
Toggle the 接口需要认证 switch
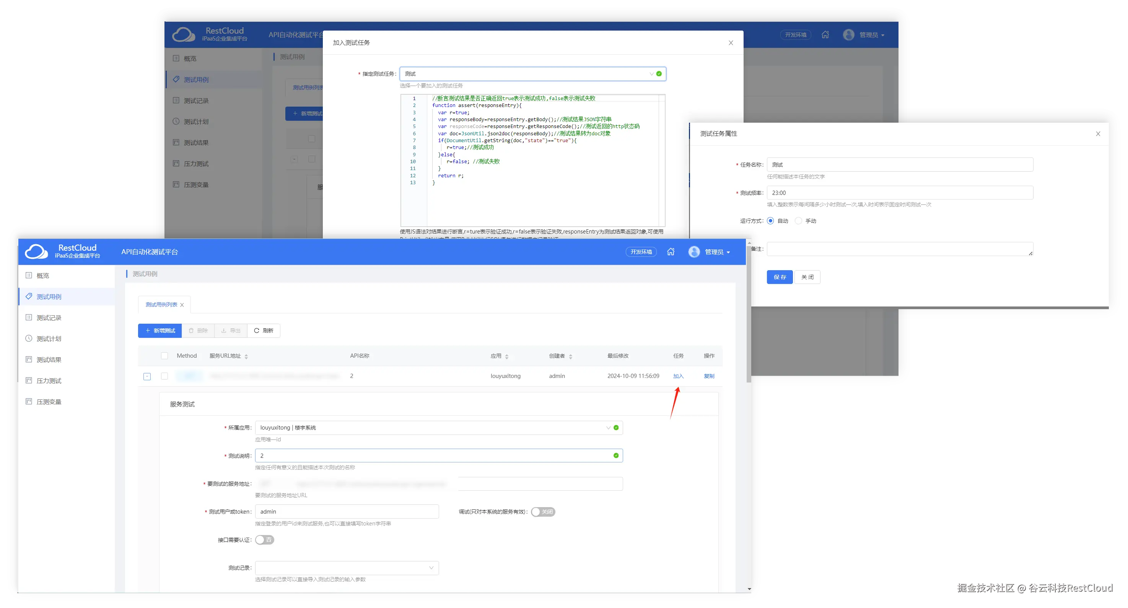coord(264,540)
